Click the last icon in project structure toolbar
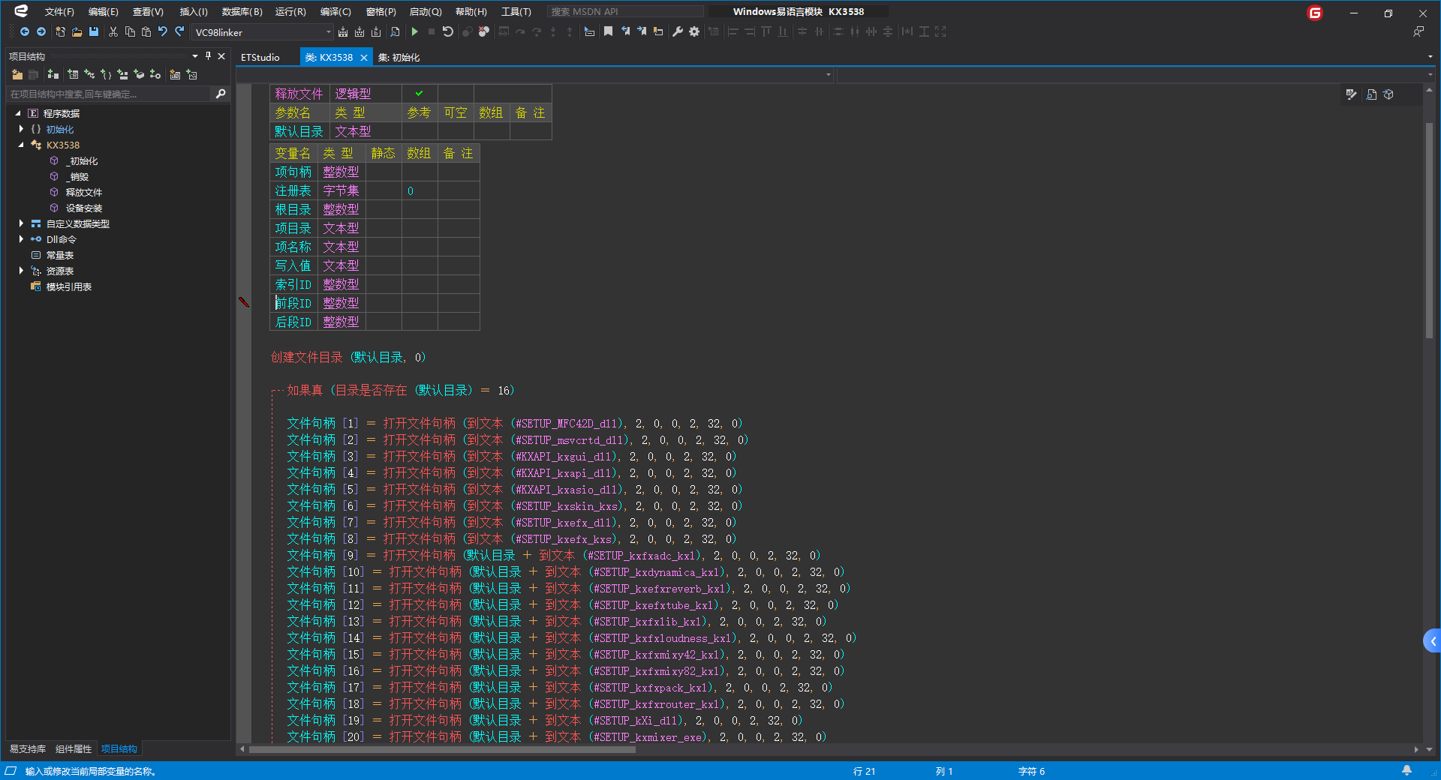The image size is (1441, 780). (x=192, y=74)
